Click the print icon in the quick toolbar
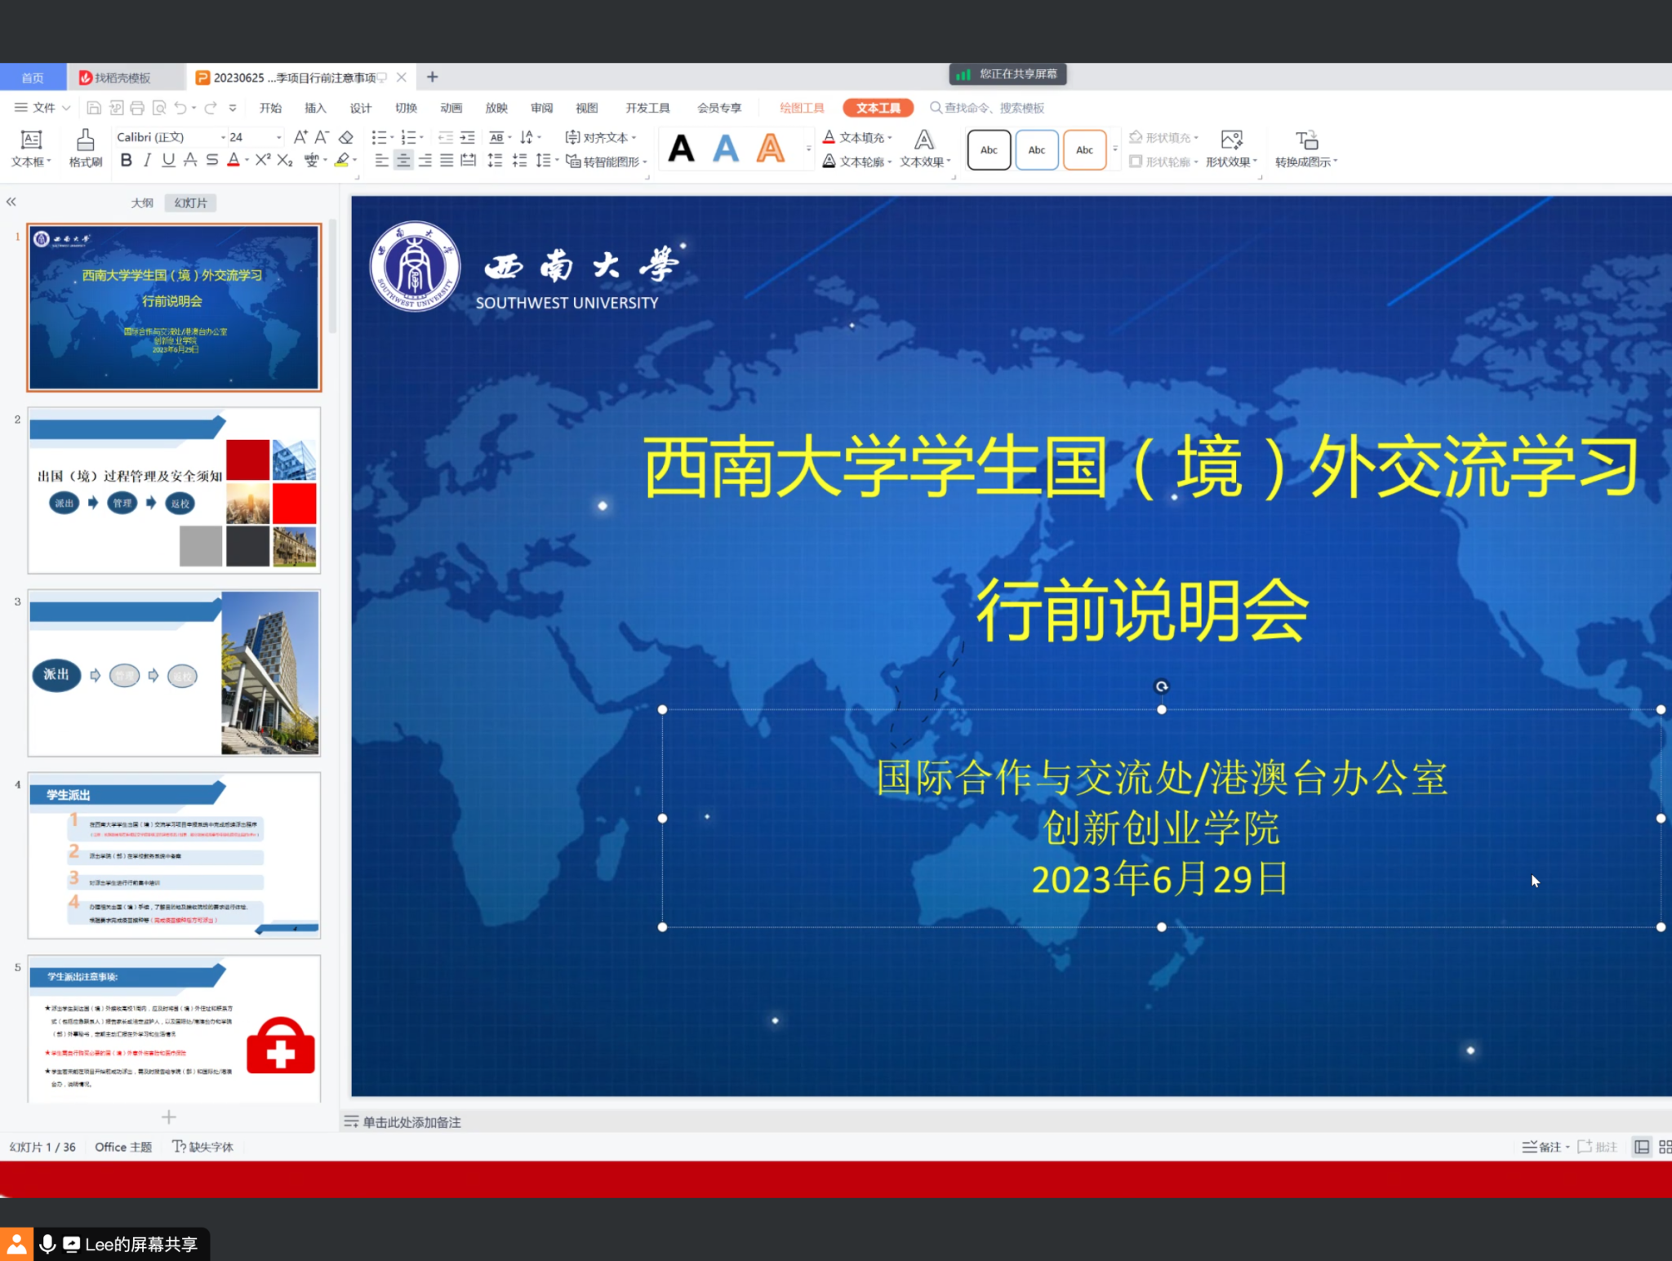Image resolution: width=1672 pixels, height=1261 pixels. point(137,108)
